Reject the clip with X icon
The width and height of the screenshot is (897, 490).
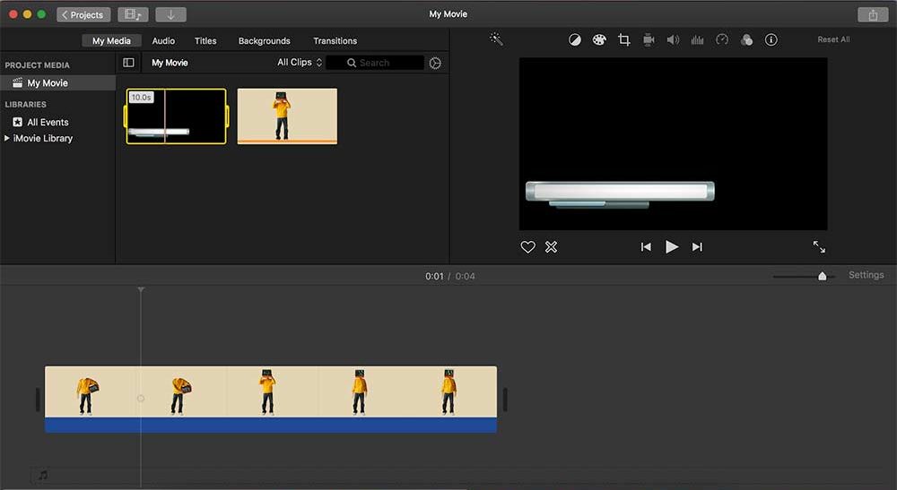551,246
